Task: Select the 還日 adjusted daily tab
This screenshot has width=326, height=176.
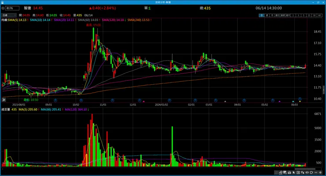Action: tap(277, 15)
